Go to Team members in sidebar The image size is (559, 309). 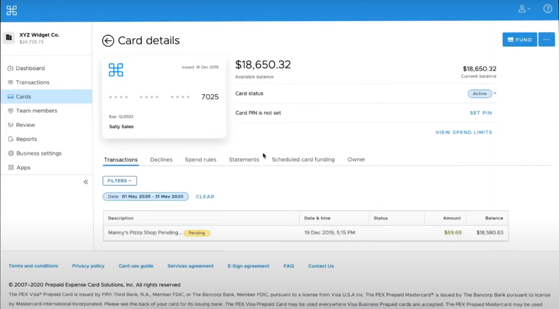36,111
